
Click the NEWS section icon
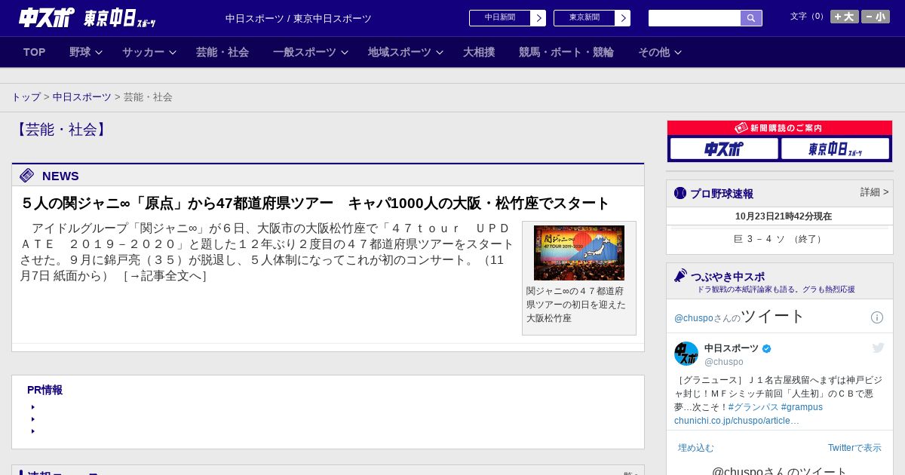coord(27,176)
